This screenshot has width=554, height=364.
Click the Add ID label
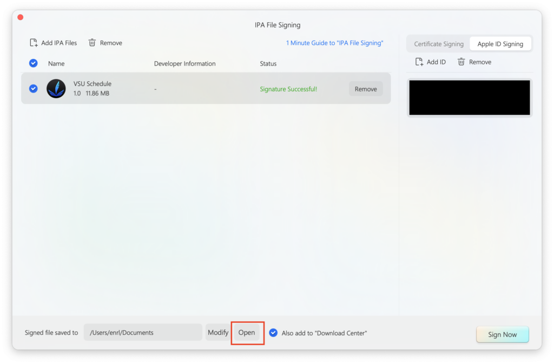(436, 62)
